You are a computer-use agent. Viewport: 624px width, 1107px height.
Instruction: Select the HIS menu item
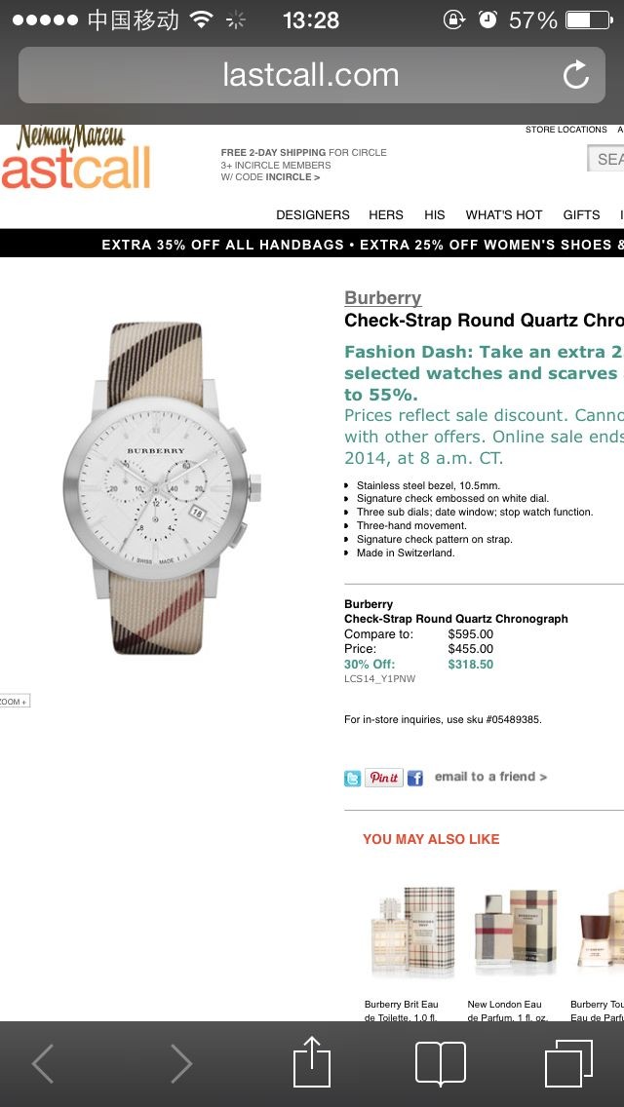[435, 214]
